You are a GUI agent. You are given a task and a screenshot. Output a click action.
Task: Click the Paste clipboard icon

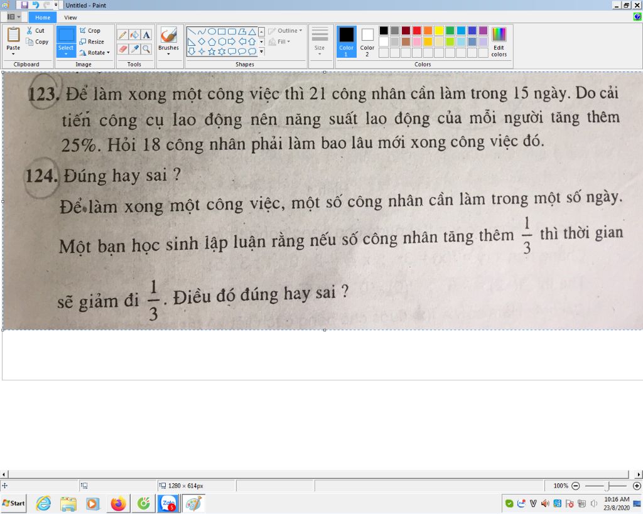(13, 35)
